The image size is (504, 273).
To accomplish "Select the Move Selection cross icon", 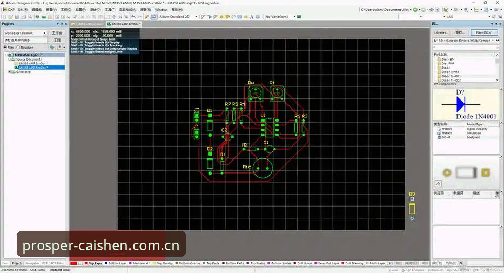I will click(114, 16).
